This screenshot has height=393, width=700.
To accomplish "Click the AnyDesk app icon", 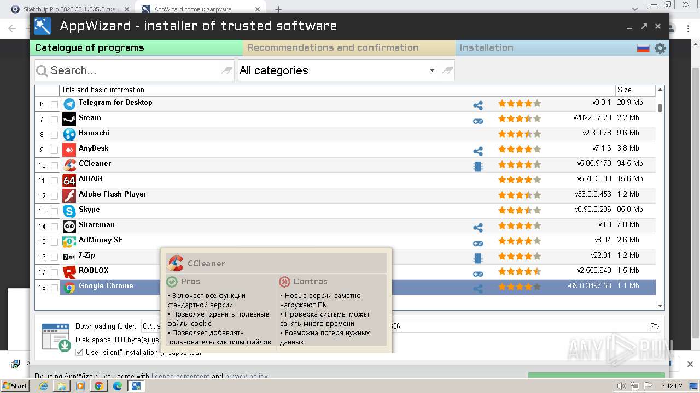I will [69, 150].
